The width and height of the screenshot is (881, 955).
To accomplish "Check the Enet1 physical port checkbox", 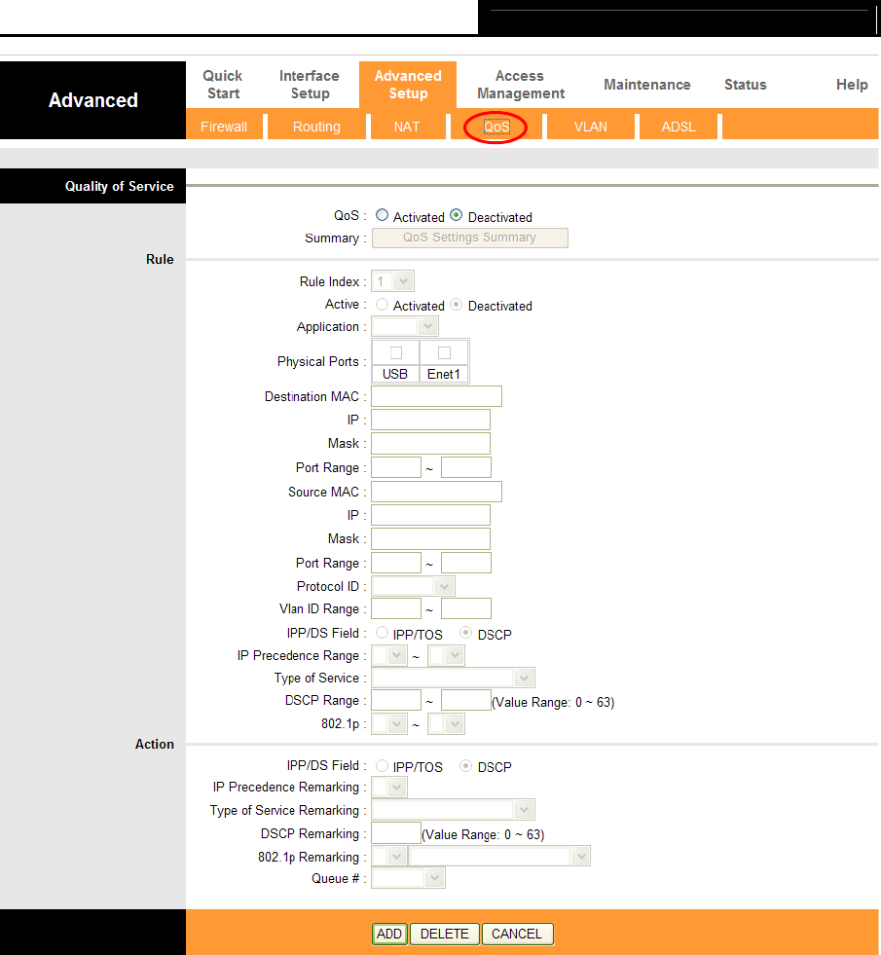I will click(x=444, y=352).
